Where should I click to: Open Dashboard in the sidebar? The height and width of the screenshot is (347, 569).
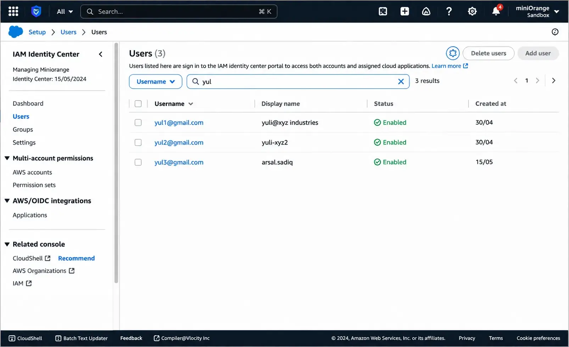(x=28, y=103)
